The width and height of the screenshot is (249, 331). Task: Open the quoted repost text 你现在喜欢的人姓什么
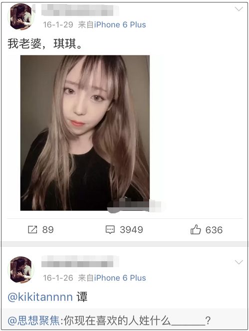[117, 321]
